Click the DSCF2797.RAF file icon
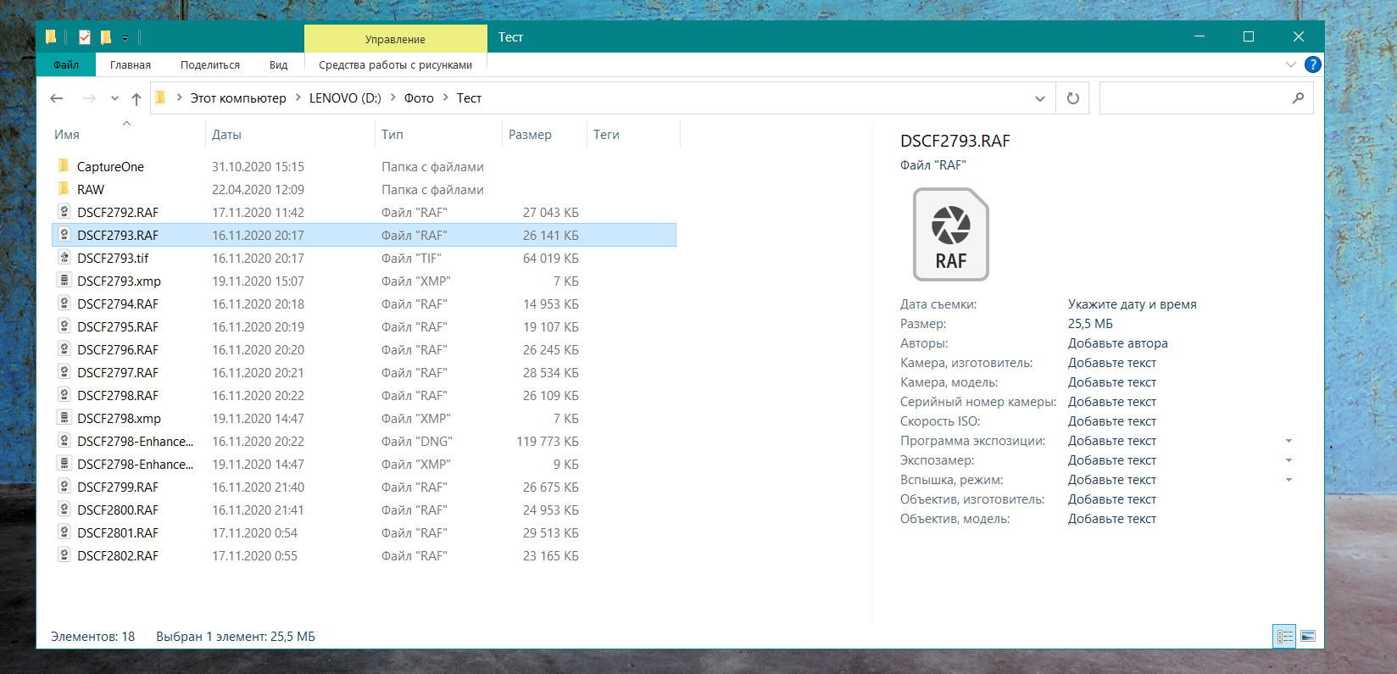Image resolution: width=1397 pixels, height=674 pixels. click(64, 372)
